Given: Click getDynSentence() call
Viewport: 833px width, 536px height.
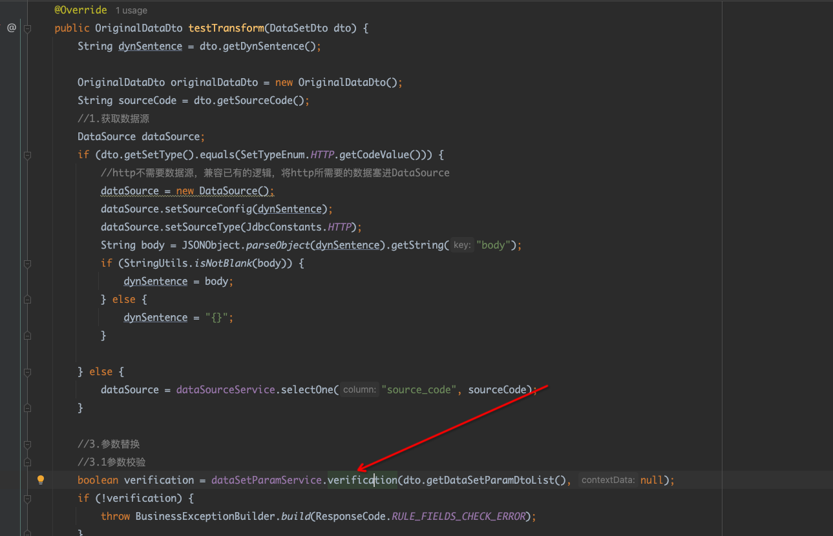Looking at the screenshot, I should pyautogui.click(x=269, y=46).
